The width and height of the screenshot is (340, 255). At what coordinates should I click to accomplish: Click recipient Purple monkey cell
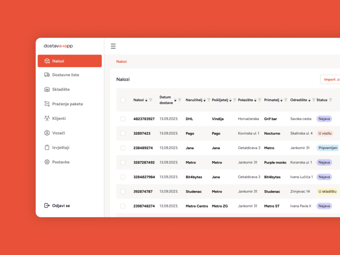[x=275, y=162]
